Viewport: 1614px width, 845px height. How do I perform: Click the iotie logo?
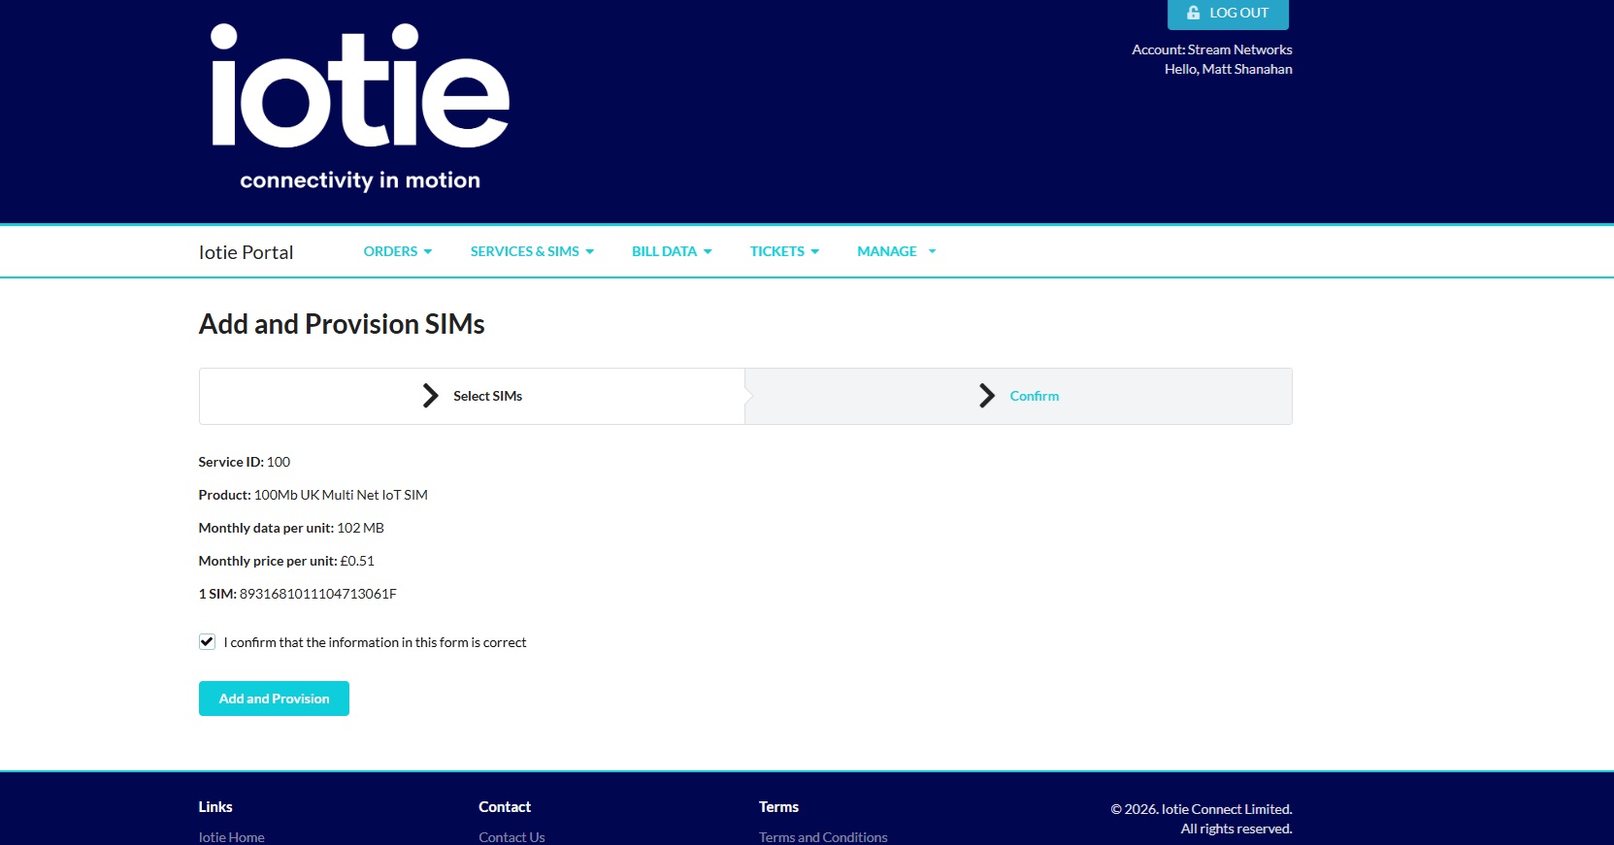[x=360, y=106]
